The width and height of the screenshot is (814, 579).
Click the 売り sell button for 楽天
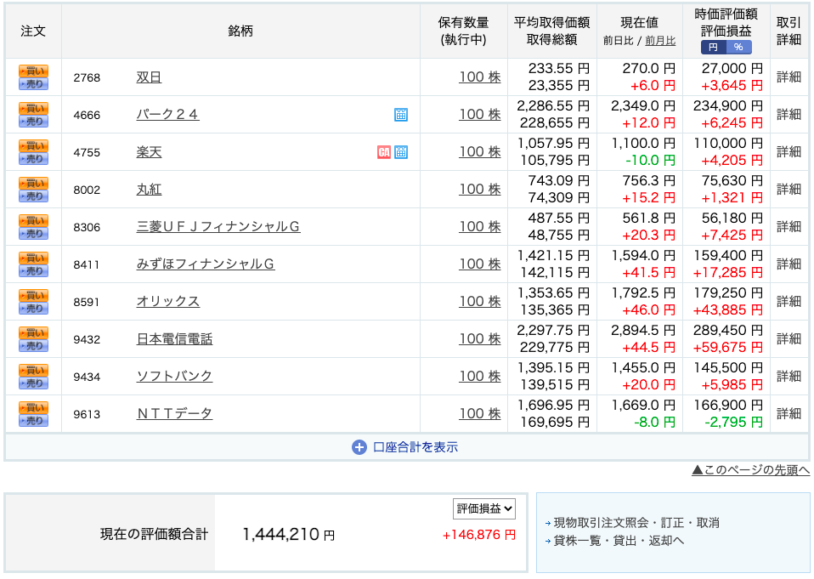(33, 158)
